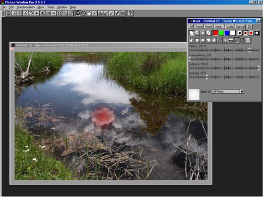Screen dimensions: 263x197
Task: Click the None button in Mask panel
Action: point(199,27)
